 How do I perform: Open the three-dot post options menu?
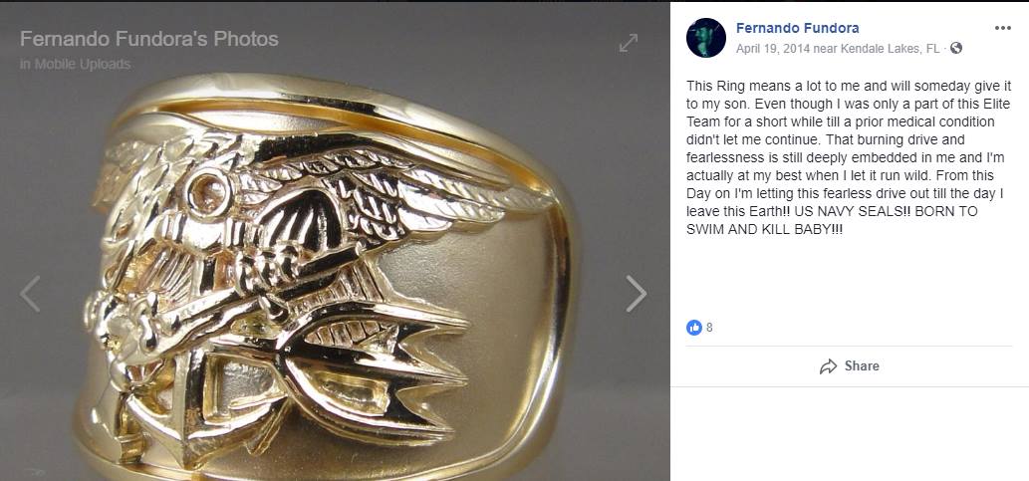(1003, 28)
